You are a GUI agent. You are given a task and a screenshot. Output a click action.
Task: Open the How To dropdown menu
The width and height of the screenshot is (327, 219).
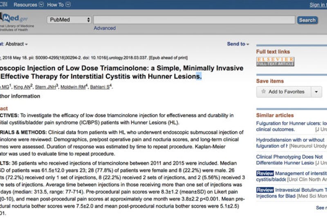click(x=58, y=4)
